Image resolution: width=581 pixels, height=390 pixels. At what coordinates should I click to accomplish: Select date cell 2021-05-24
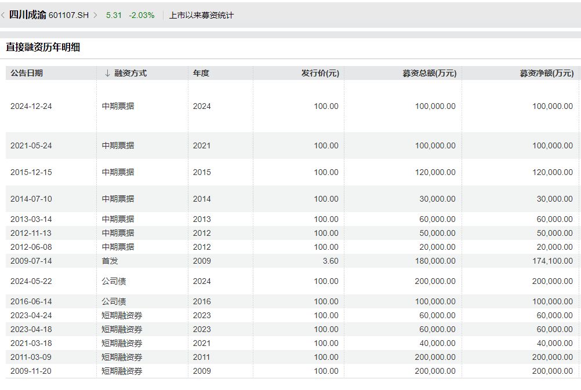click(31, 145)
